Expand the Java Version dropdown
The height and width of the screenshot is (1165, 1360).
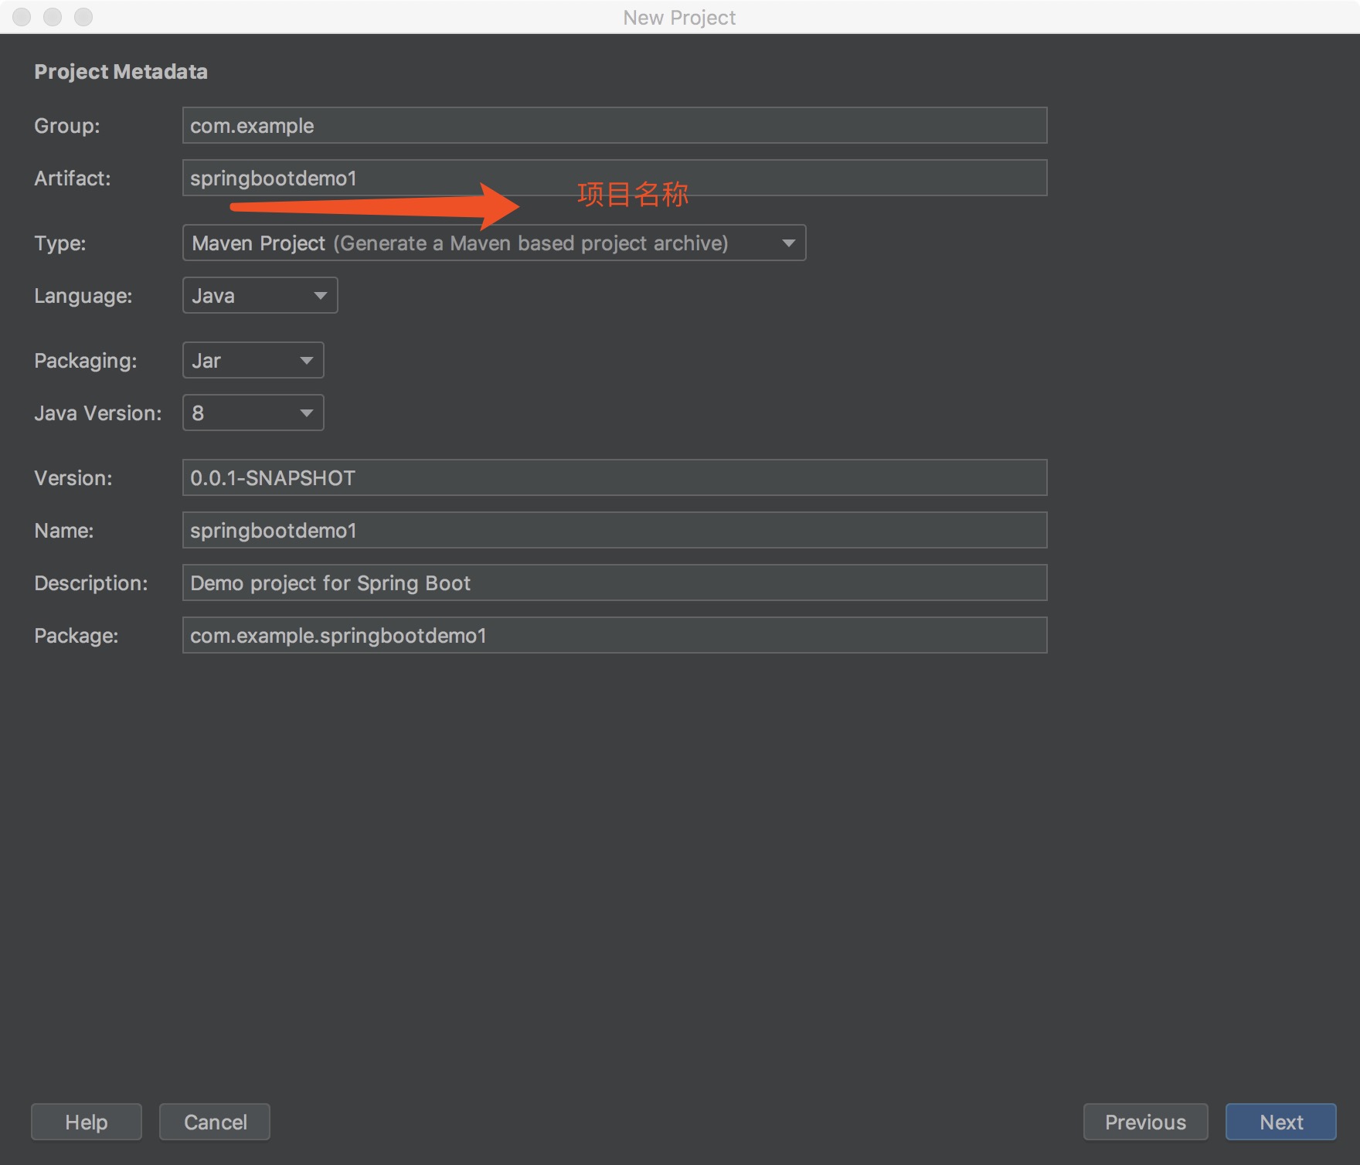(253, 413)
